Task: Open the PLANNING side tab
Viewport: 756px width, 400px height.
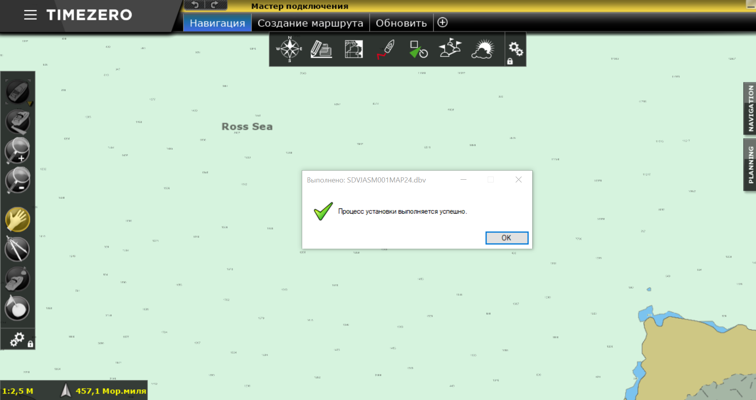Action: (x=750, y=164)
